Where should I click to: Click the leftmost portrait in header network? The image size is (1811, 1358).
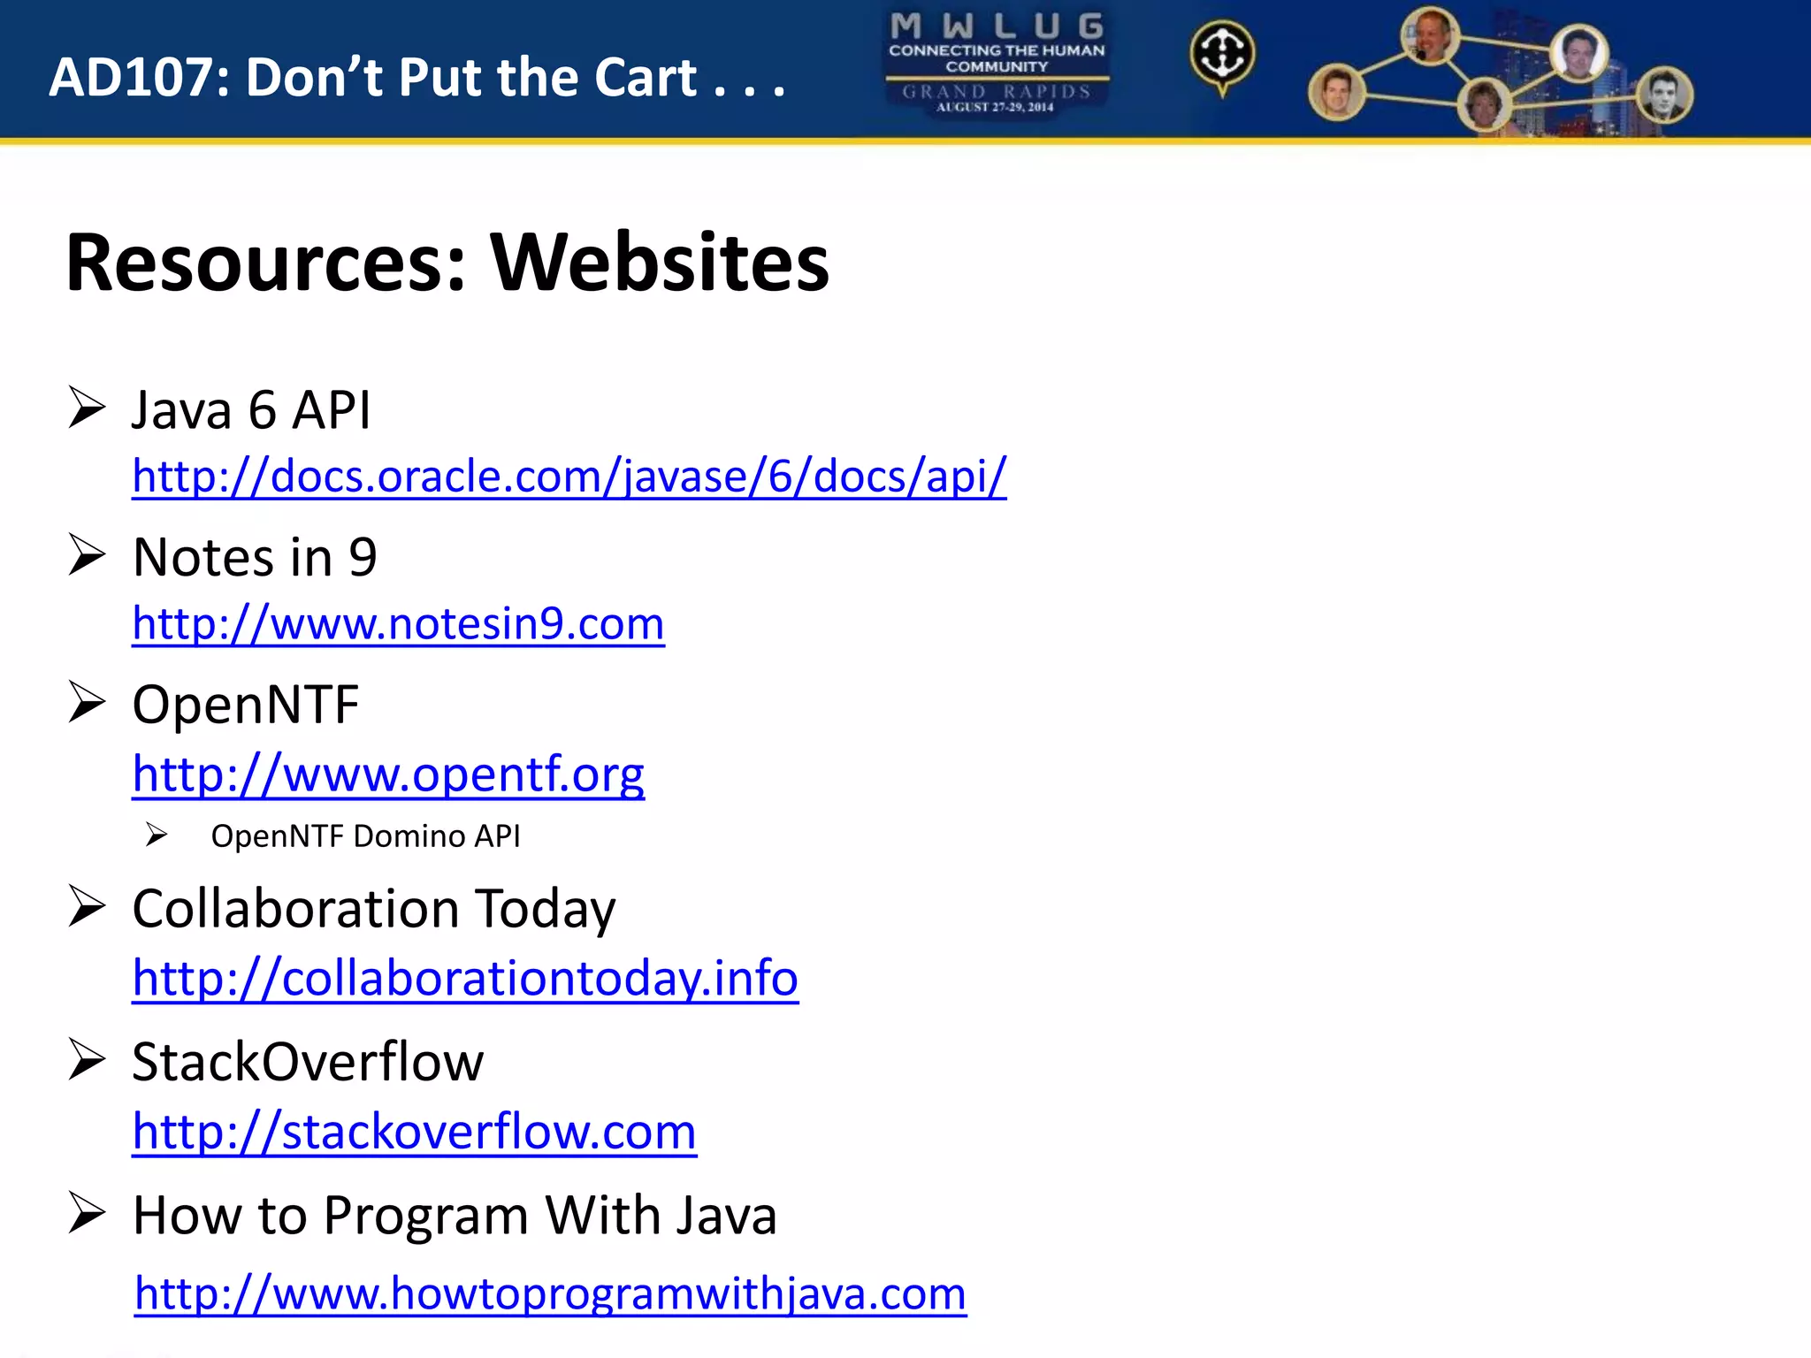click(x=1336, y=93)
